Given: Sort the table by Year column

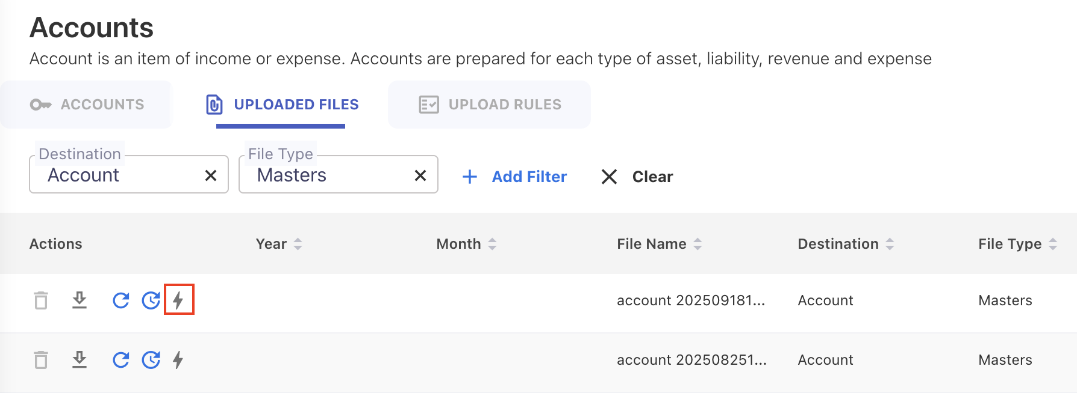Looking at the screenshot, I should 279,244.
